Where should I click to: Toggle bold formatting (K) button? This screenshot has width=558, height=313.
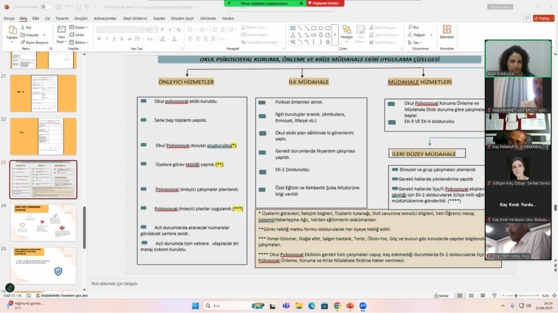(x=99, y=39)
